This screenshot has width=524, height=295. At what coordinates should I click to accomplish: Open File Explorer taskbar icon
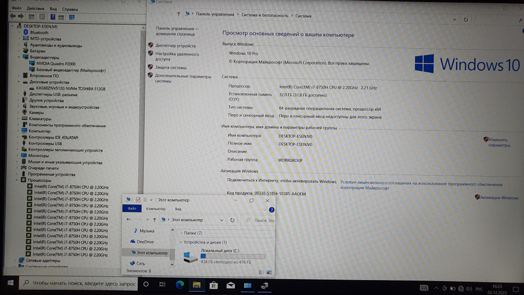tap(196, 285)
